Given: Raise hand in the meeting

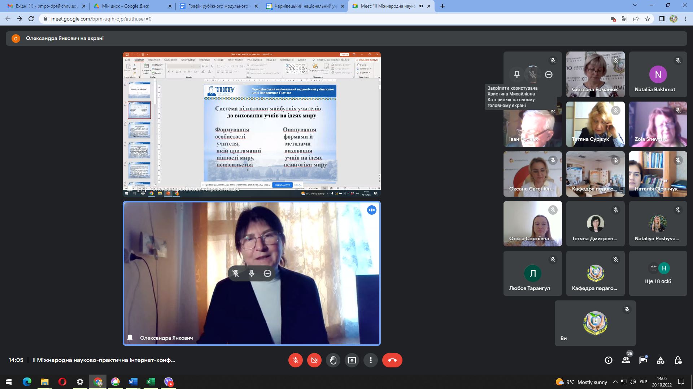Looking at the screenshot, I should 333,360.
